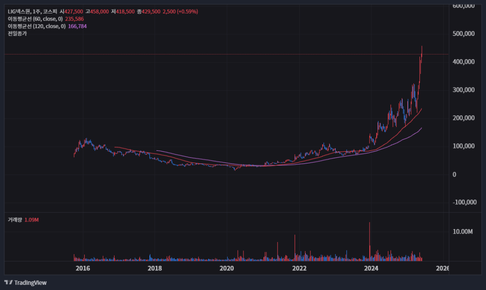Image resolution: width=486 pixels, height=290 pixels.
Task: Click the TradingView logo icon
Action: pyautogui.click(x=8, y=282)
